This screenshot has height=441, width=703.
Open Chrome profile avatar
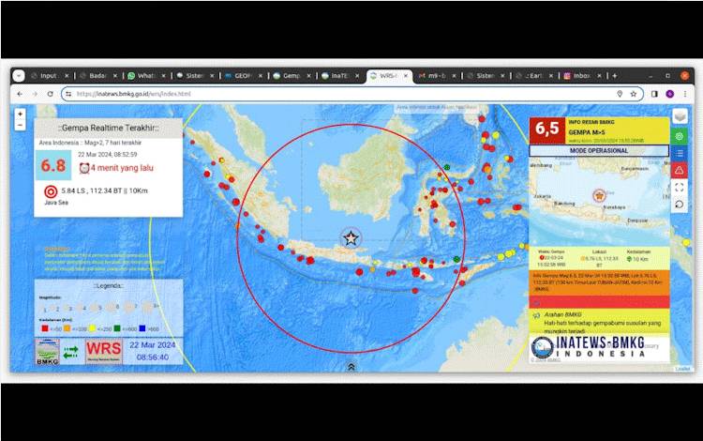[670, 94]
